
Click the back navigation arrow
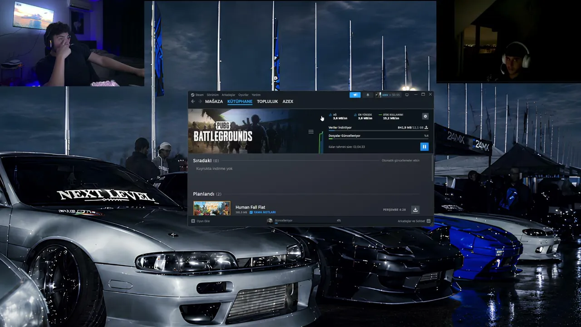[x=193, y=101]
